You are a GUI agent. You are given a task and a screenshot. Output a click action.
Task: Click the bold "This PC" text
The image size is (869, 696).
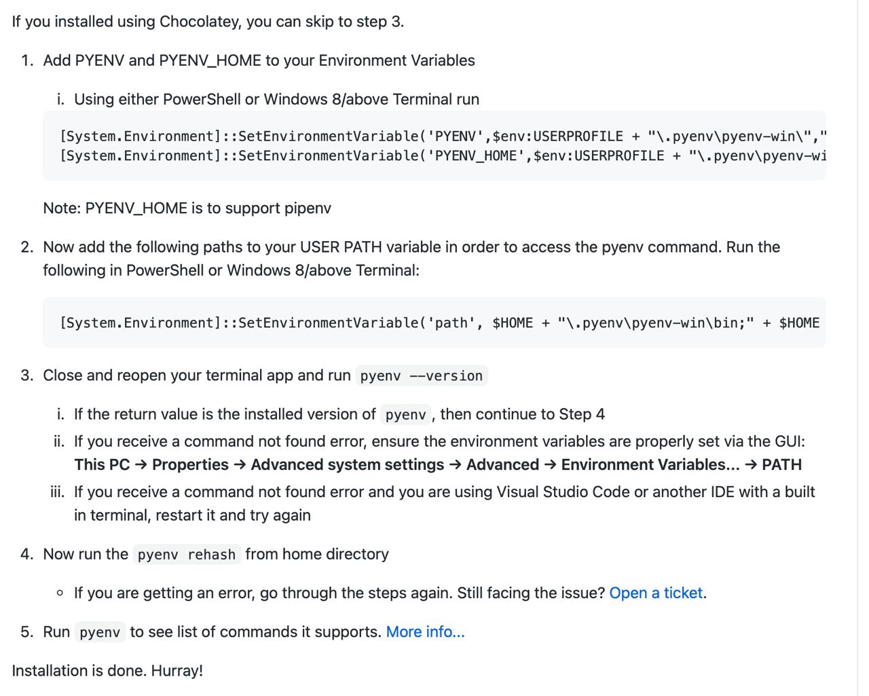point(102,464)
